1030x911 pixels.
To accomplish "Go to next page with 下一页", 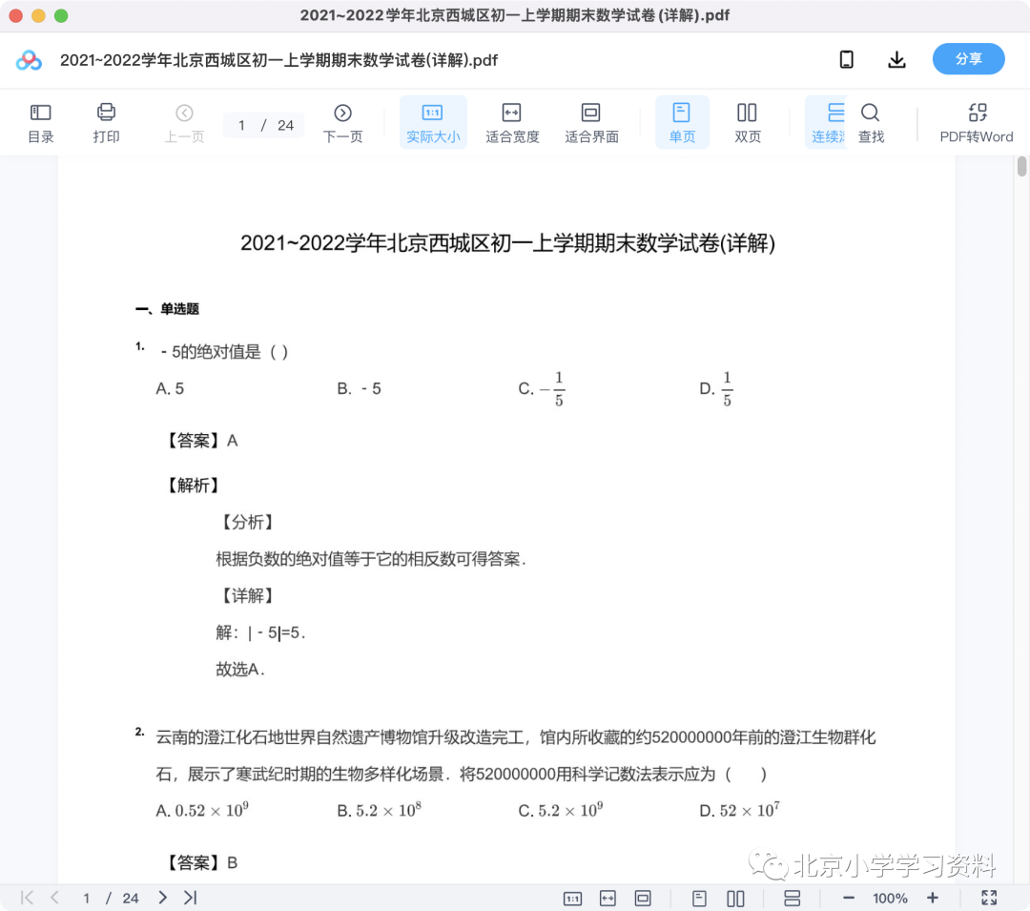I will pyautogui.click(x=343, y=123).
